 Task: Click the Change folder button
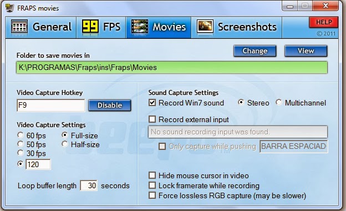pyautogui.click(x=255, y=51)
